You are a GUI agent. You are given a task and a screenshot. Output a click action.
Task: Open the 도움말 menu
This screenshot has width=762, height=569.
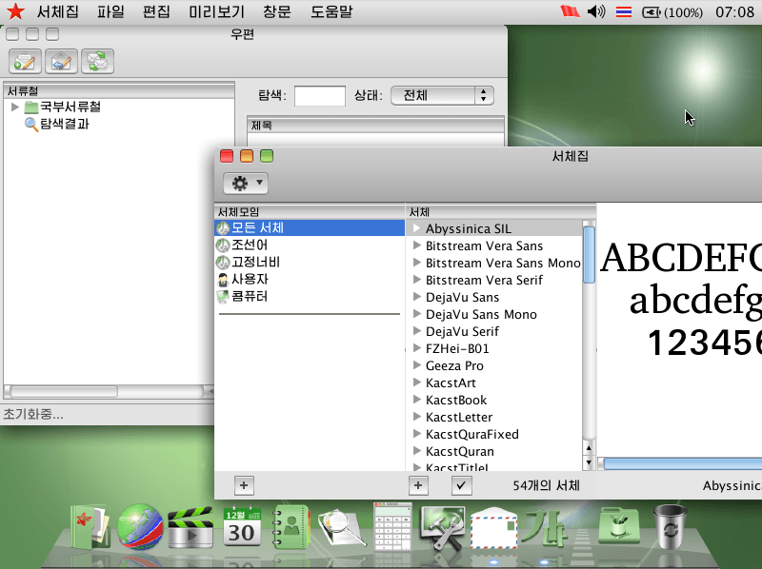pyautogui.click(x=331, y=11)
